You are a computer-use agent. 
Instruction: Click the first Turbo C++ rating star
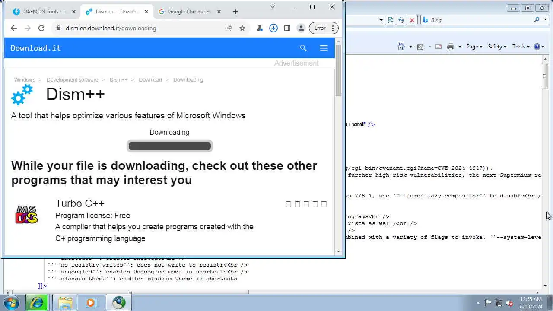click(289, 204)
